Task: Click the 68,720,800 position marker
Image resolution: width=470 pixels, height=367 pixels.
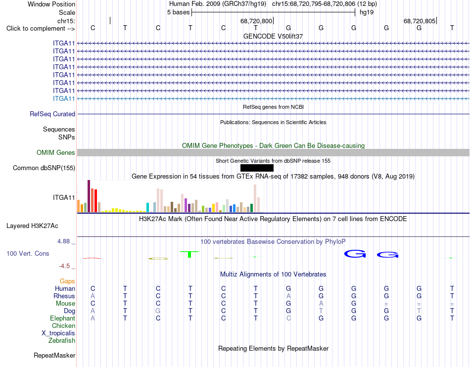Action: [x=256, y=21]
